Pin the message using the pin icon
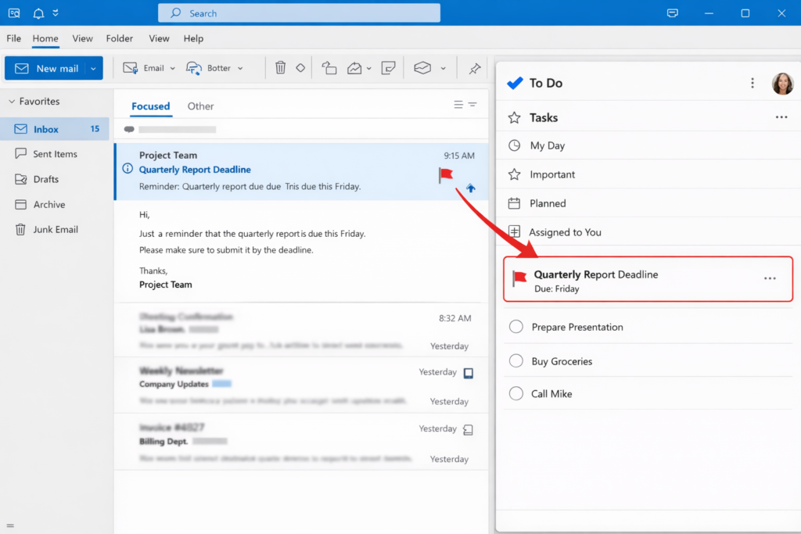 473,68
